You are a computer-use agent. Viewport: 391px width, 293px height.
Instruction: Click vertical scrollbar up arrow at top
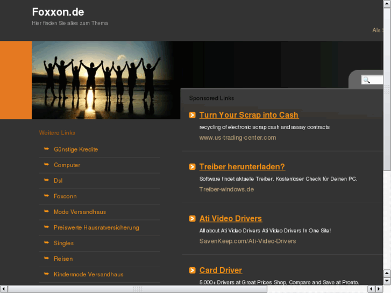pyautogui.click(x=387, y=4)
